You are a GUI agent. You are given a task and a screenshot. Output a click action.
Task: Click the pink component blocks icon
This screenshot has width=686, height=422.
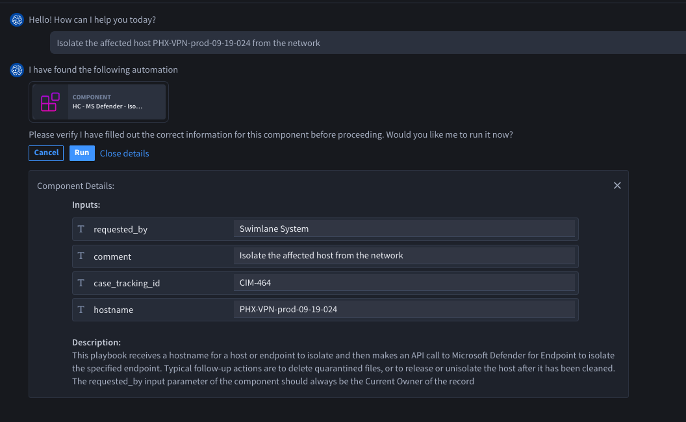pyautogui.click(x=50, y=102)
